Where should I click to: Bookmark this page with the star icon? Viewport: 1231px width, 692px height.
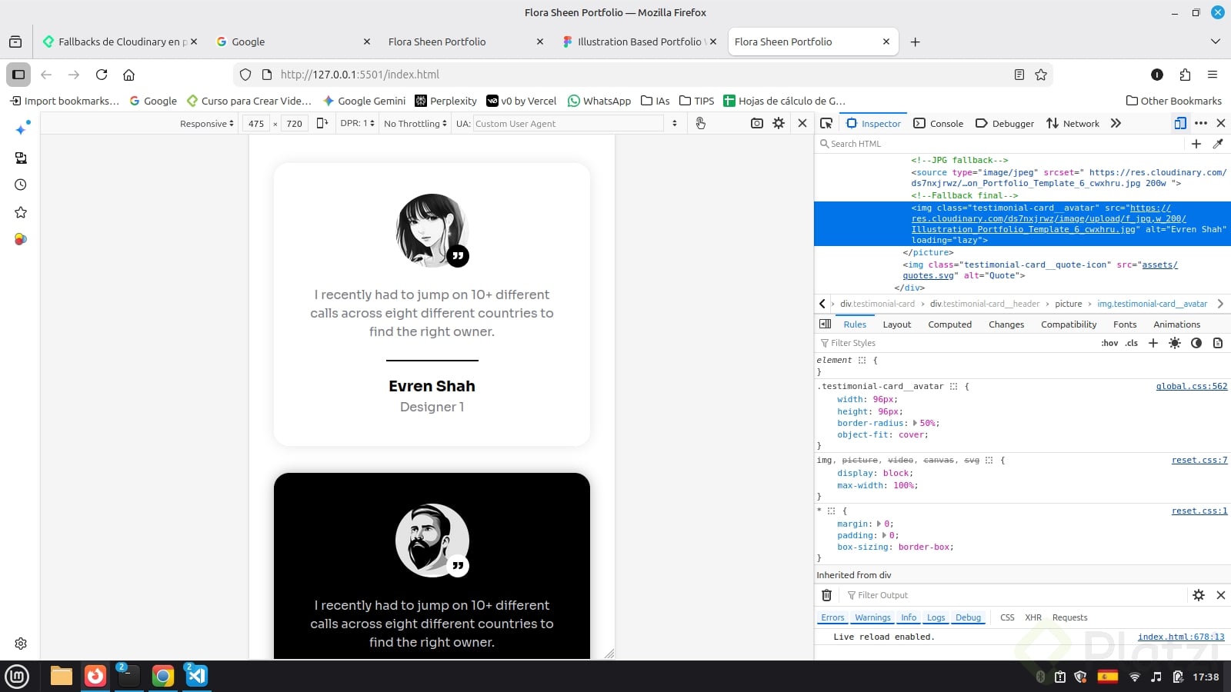(1041, 75)
